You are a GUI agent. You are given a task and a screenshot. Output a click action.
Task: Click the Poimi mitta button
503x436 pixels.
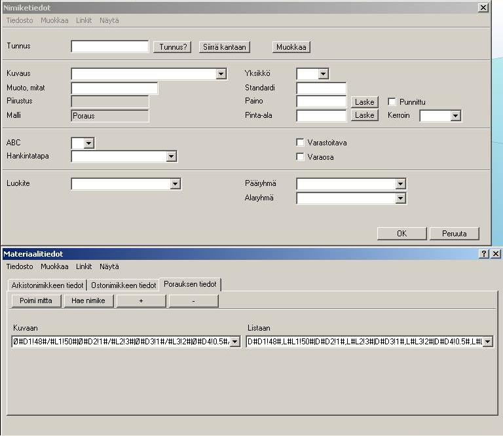[x=37, y=300]
